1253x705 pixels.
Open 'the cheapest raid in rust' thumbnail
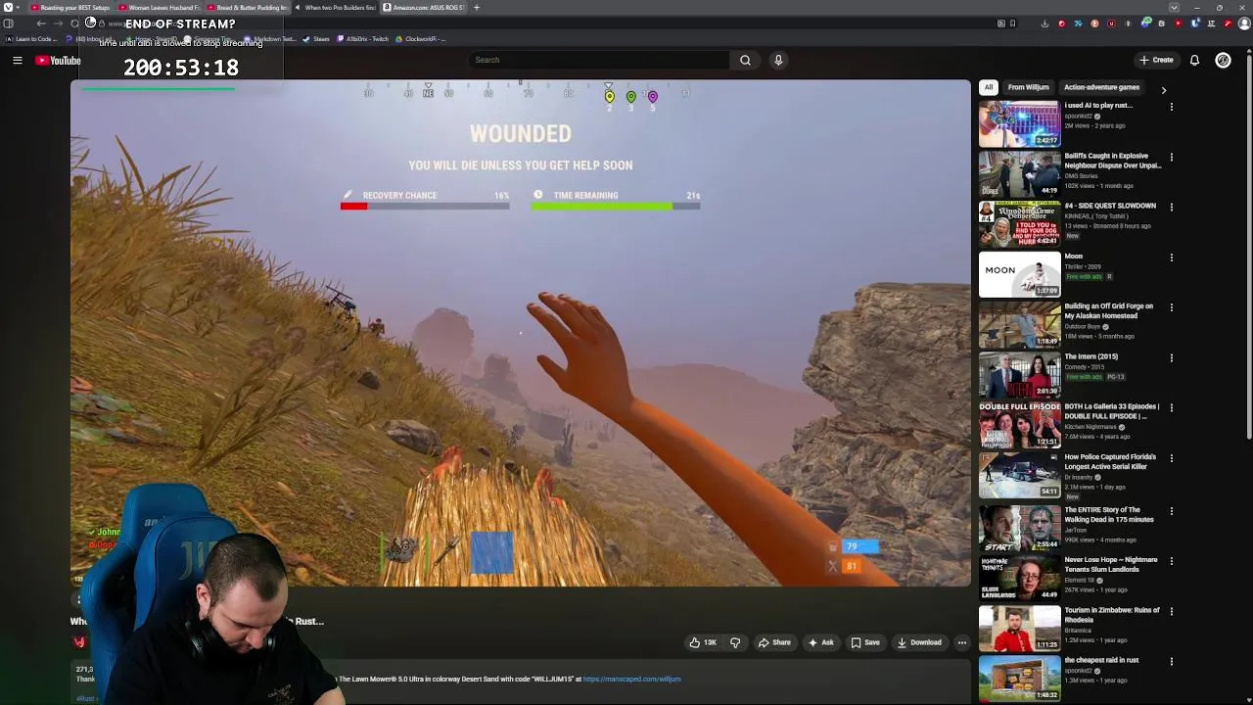tap(1019, 679)
